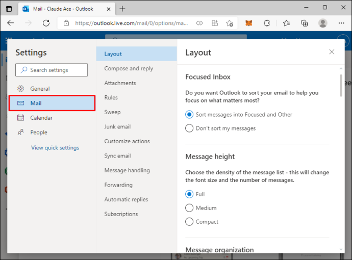Click the browser profile avatar icon

pyautogui.click(x=322, y=23)
